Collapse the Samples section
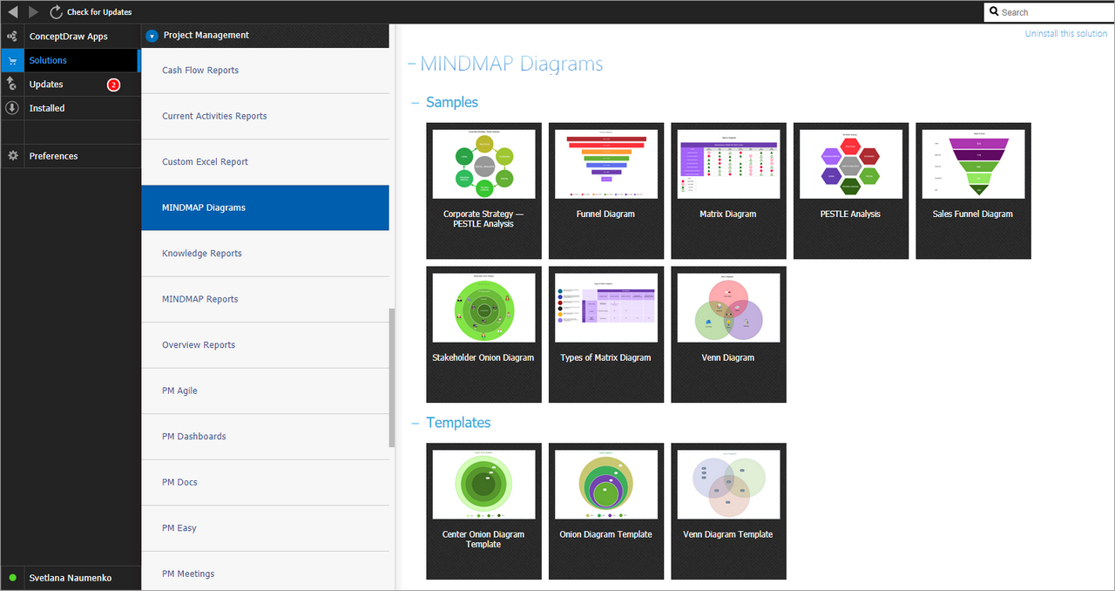Viewport: 1115px width, 591px height. click(x=416, y=103)
